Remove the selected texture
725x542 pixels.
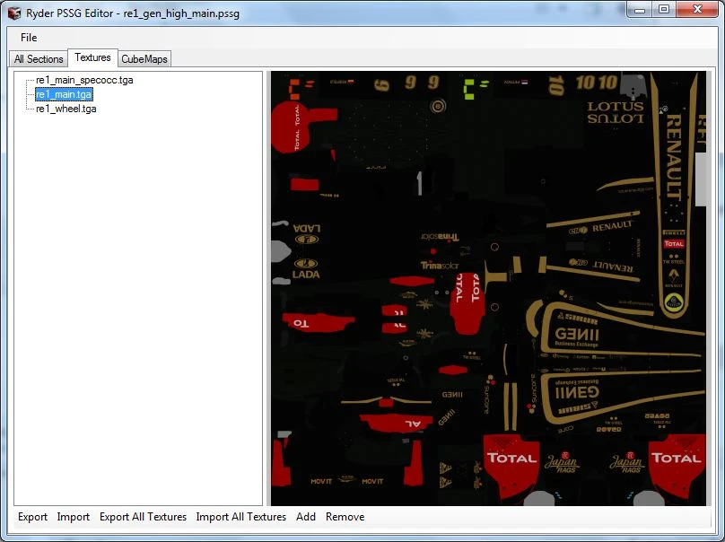click(345, 517)
